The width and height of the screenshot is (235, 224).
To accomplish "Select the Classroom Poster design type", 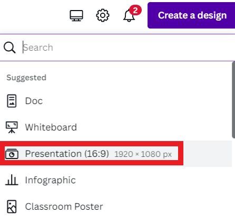I will click(x=116, y=207).
